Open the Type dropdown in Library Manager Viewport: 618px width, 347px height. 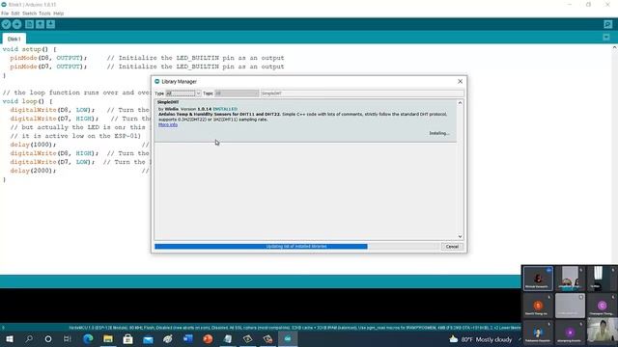[183, 93]
